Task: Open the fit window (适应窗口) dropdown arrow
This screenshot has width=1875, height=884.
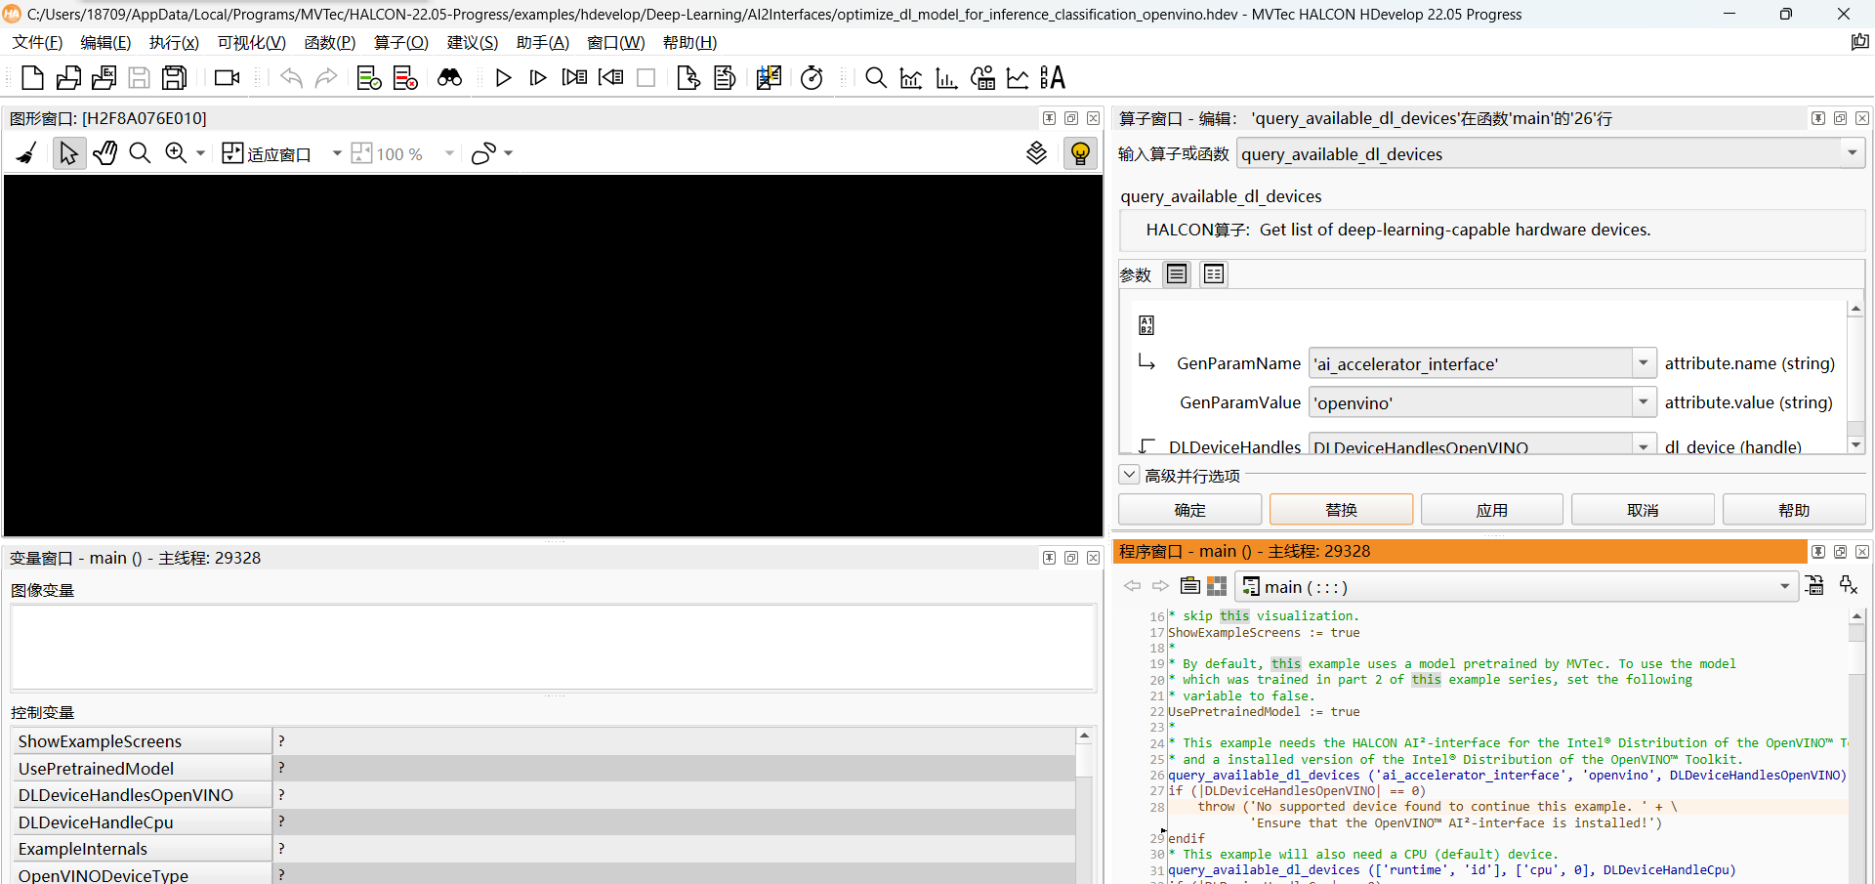Action: tap(337, 153)
